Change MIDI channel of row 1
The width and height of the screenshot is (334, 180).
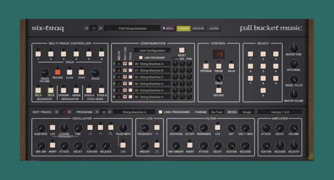pyautogui.click(x=119, y=64)
